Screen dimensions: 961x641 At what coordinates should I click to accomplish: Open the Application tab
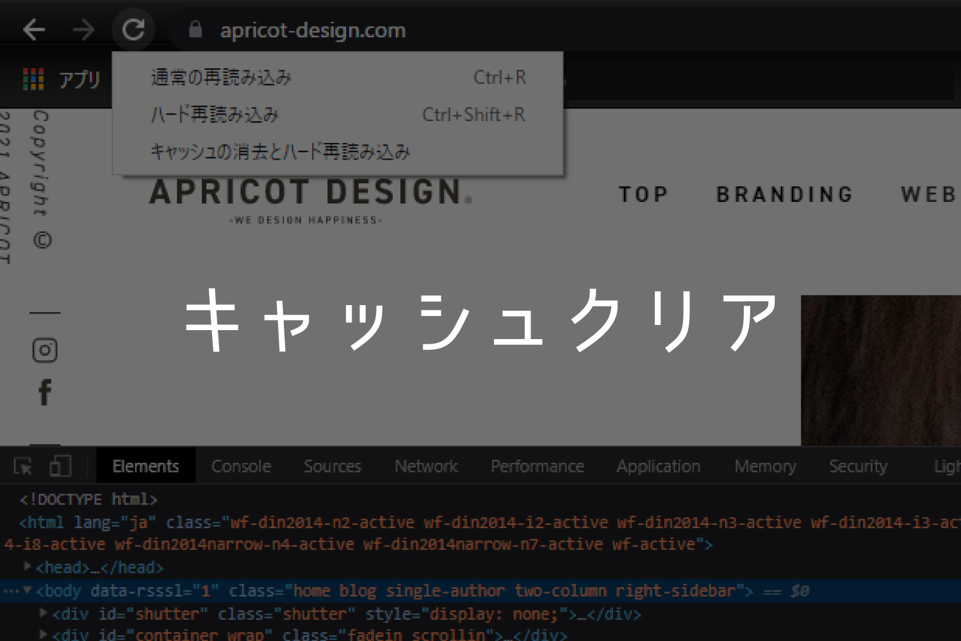pos(659,466)
